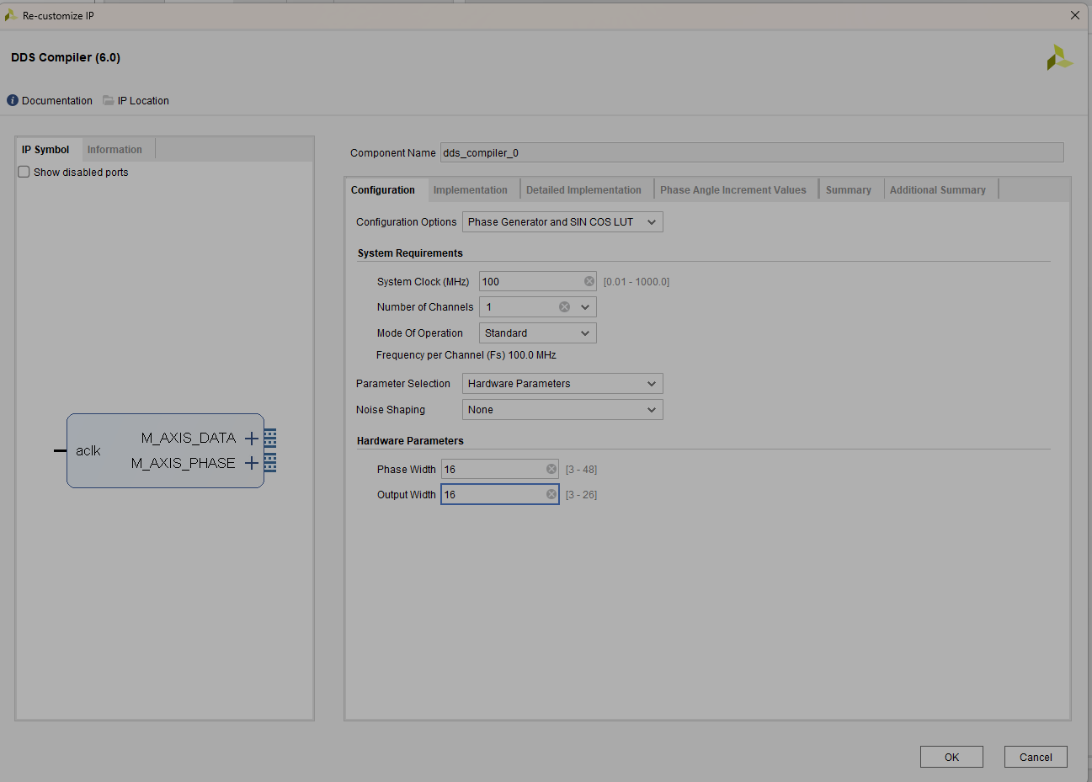Click the M_AXIS_DATA bus interface icon
The image size is (1092, 782).
[270, 438]
